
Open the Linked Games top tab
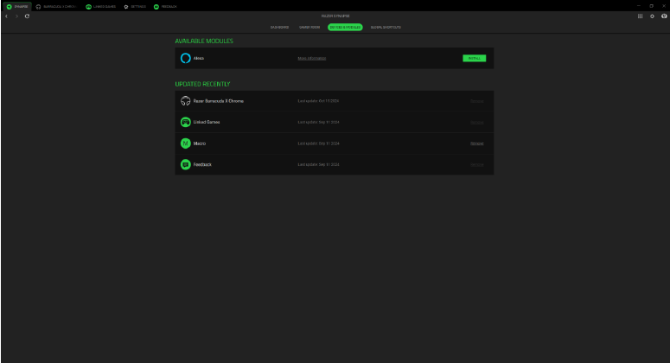coord(101,7)
